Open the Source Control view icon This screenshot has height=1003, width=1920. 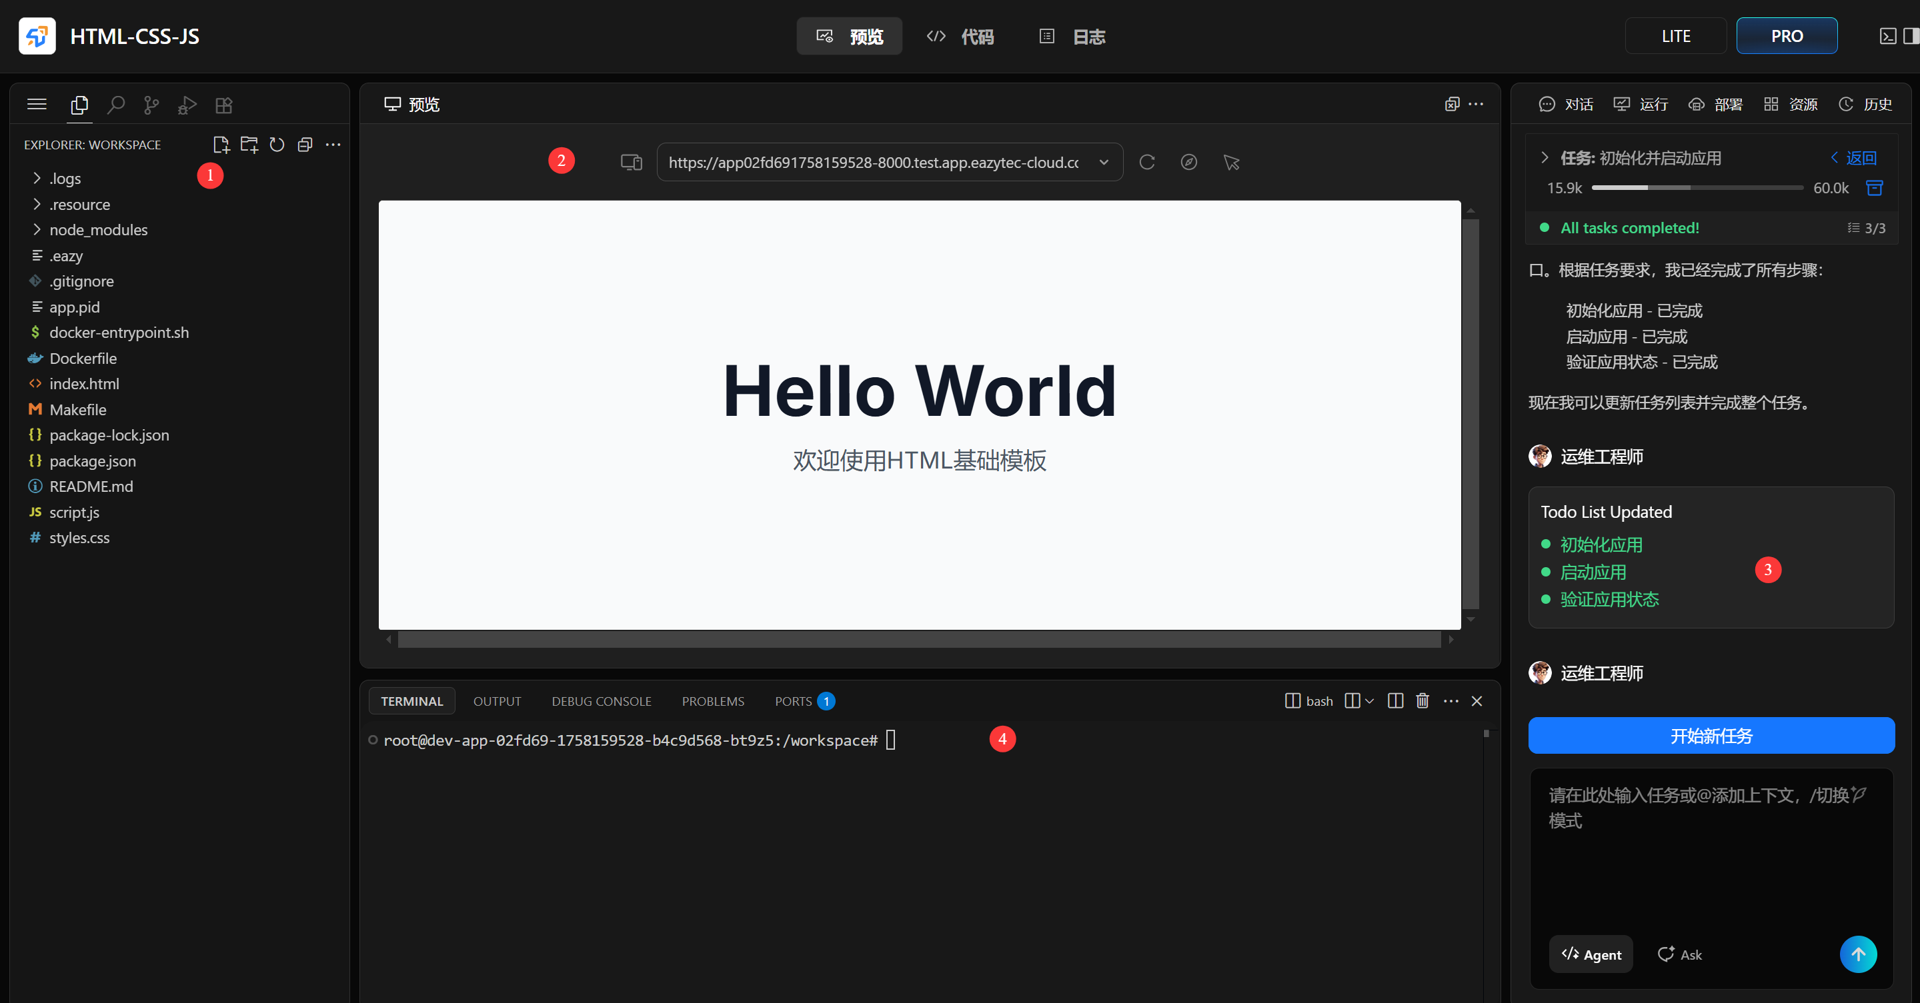tap(151, 105)
